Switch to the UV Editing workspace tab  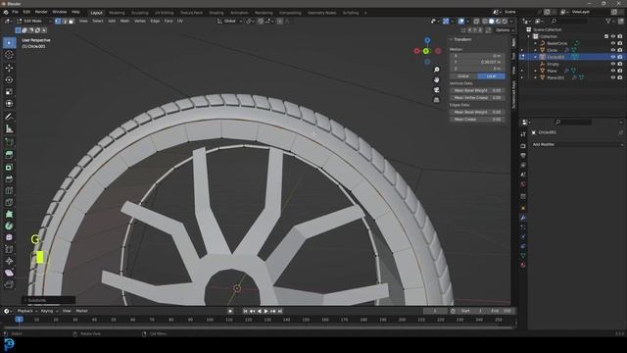click(x=165, y=13)
